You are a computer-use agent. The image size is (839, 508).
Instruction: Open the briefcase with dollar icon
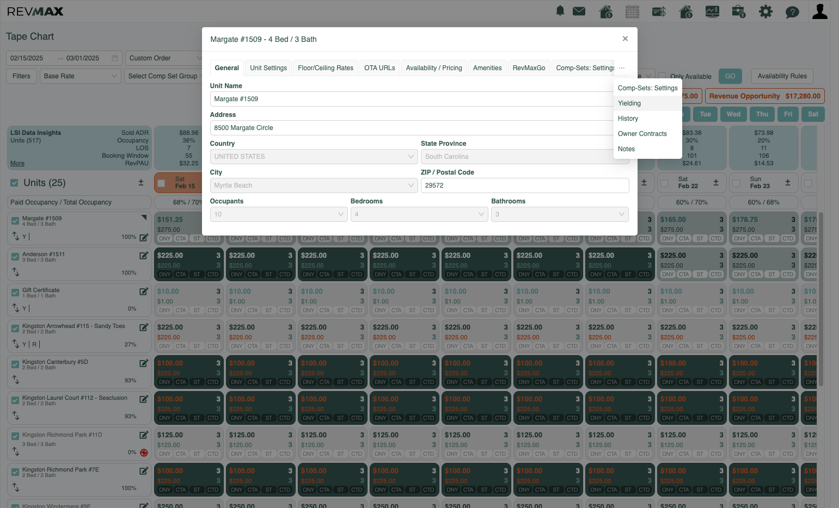point(739,11)
